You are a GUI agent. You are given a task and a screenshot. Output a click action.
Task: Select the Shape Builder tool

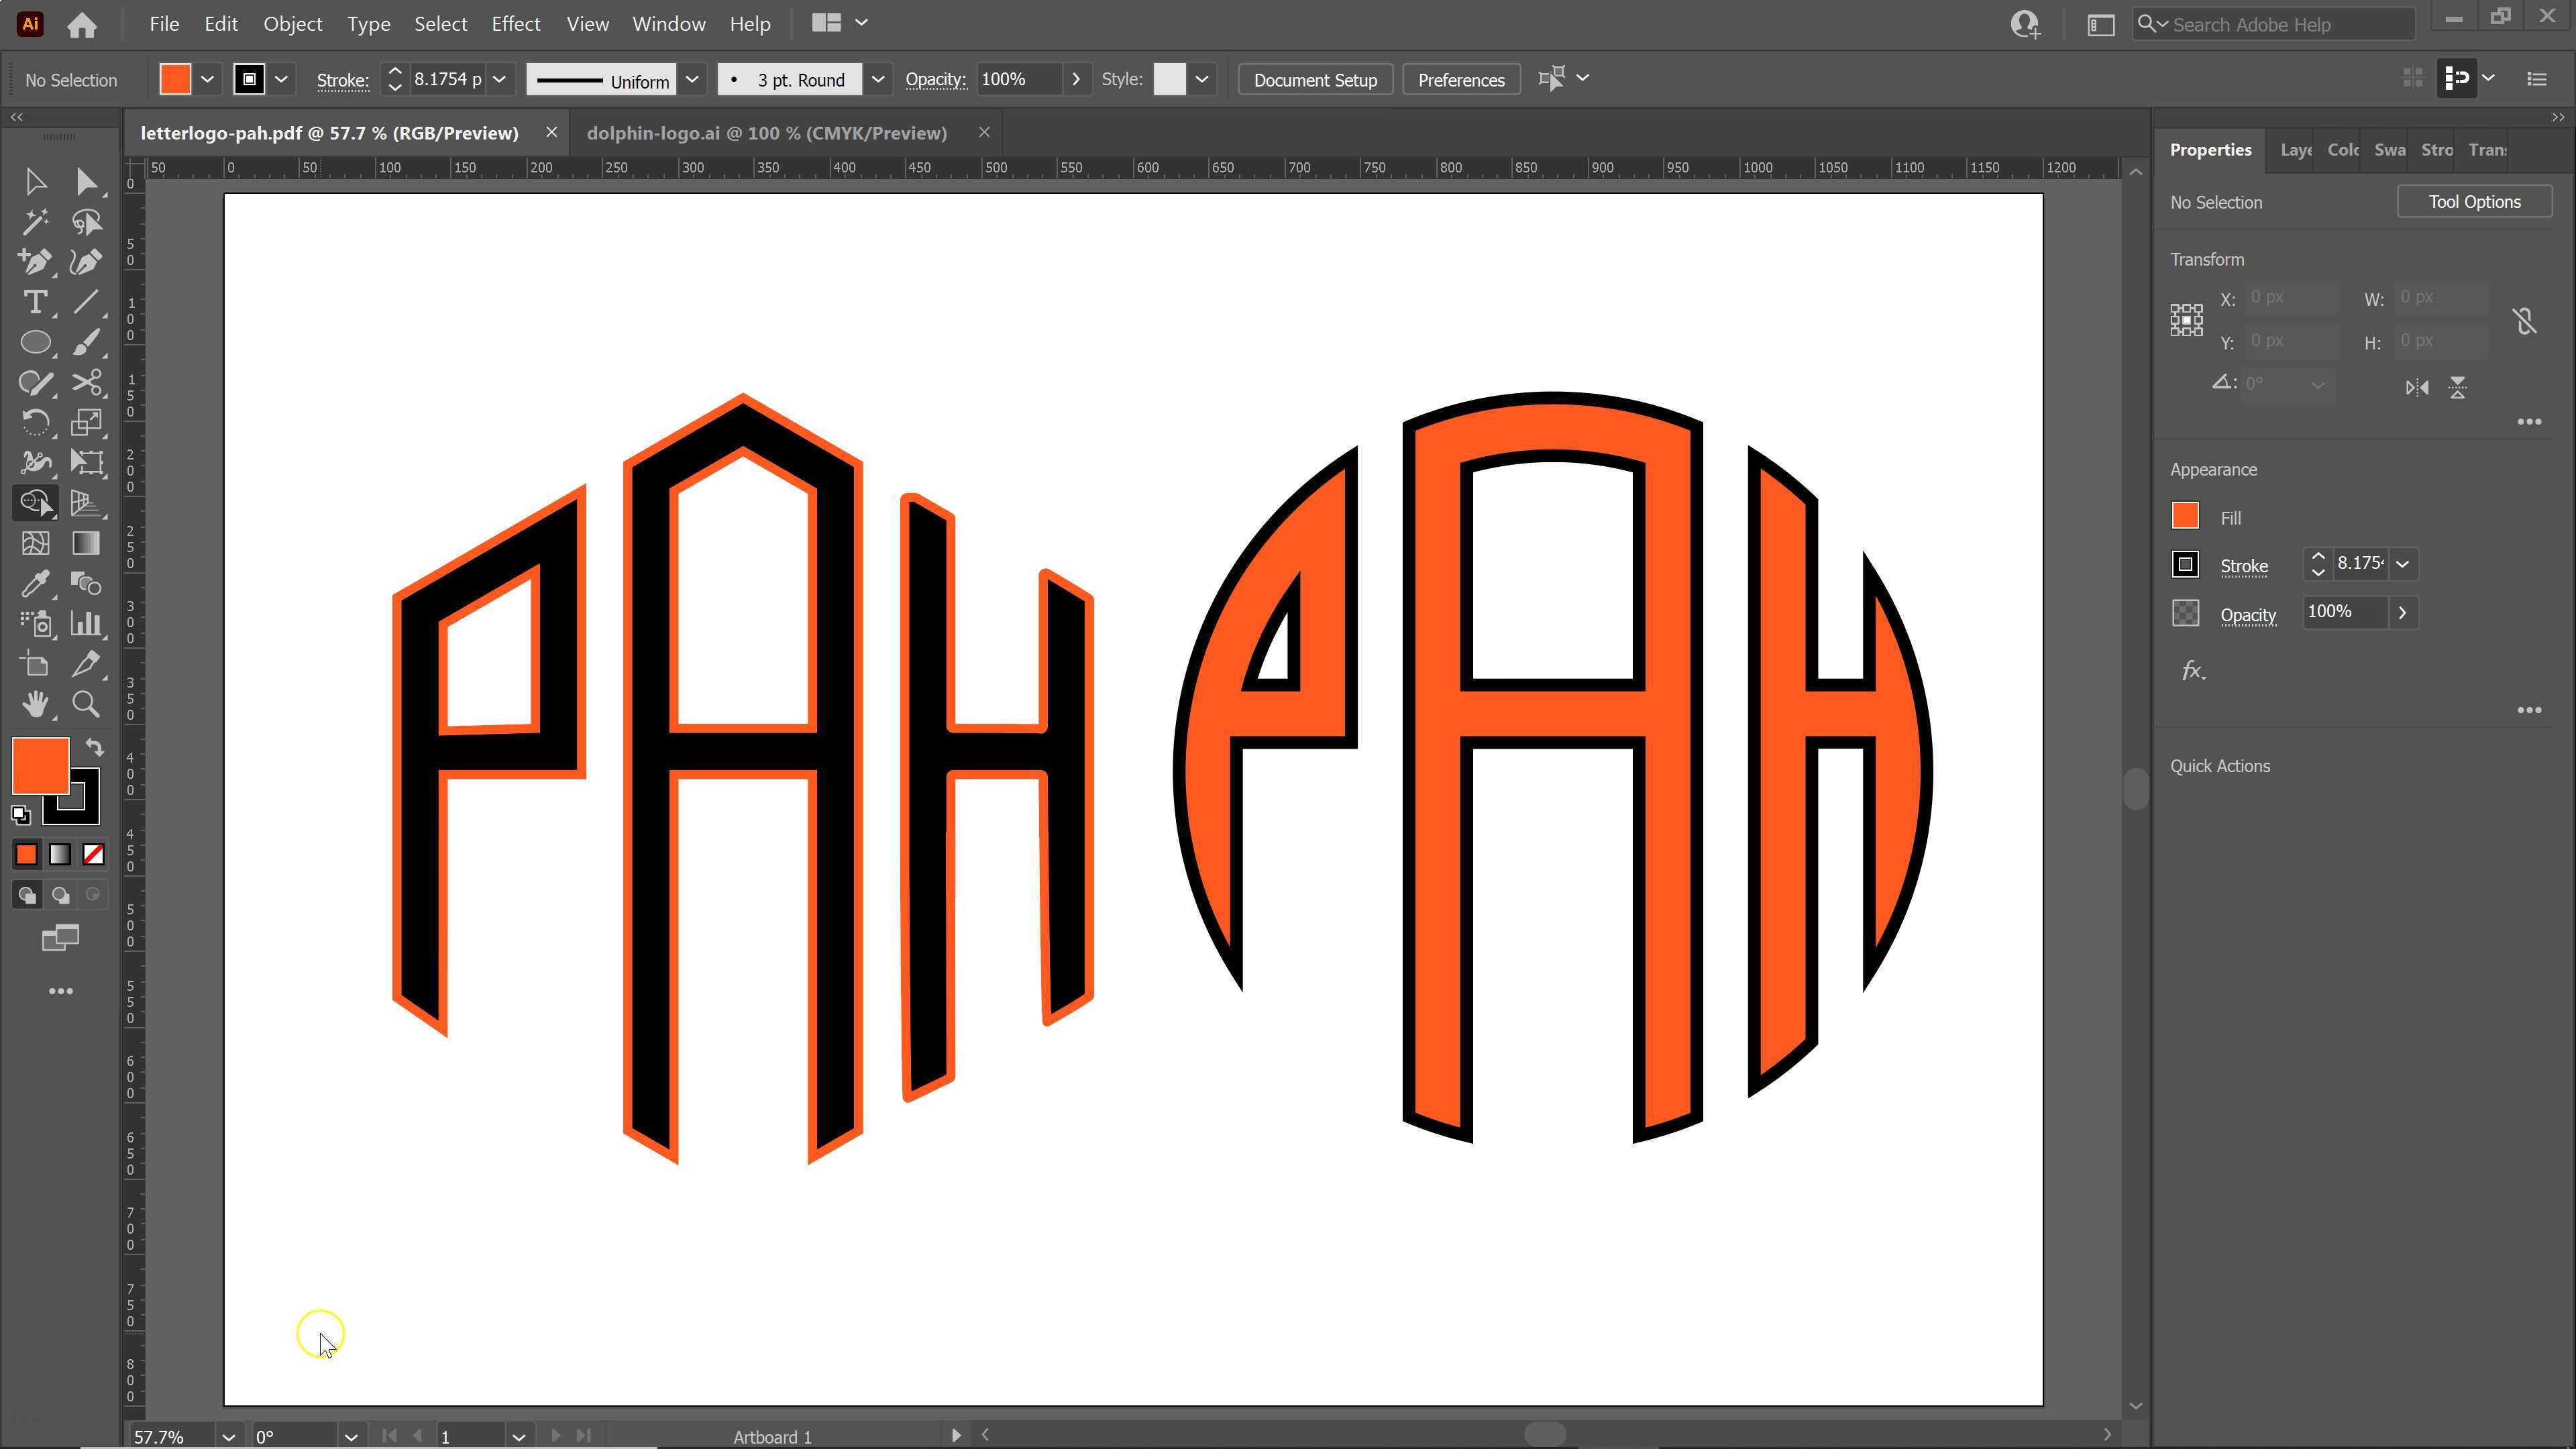35,503
